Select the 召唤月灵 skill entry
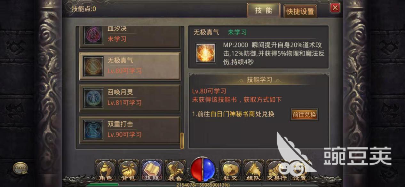405x187 pixels. [130, 98]
